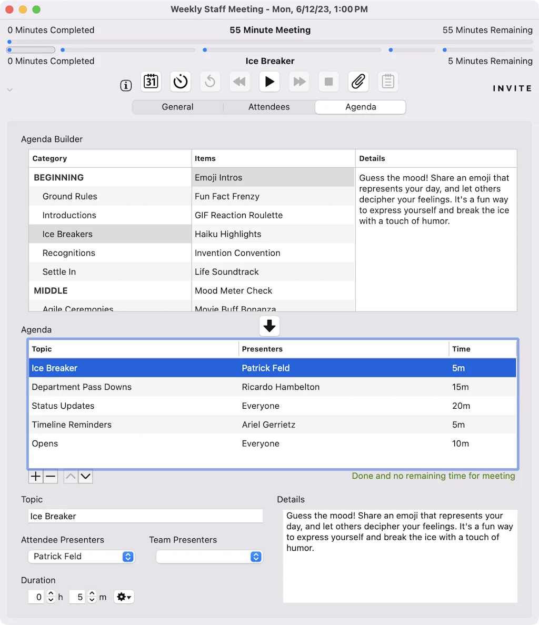Collapse the header disclosure chevron at left
Viewport: 539px width, 625px height.
pos(9,90)
